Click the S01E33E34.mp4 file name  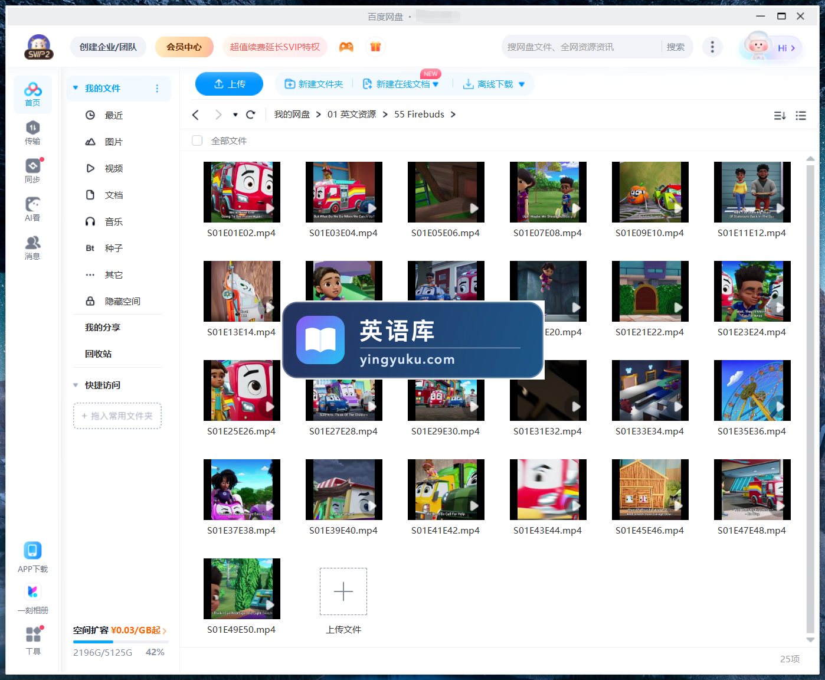click(x=650, y=431)
